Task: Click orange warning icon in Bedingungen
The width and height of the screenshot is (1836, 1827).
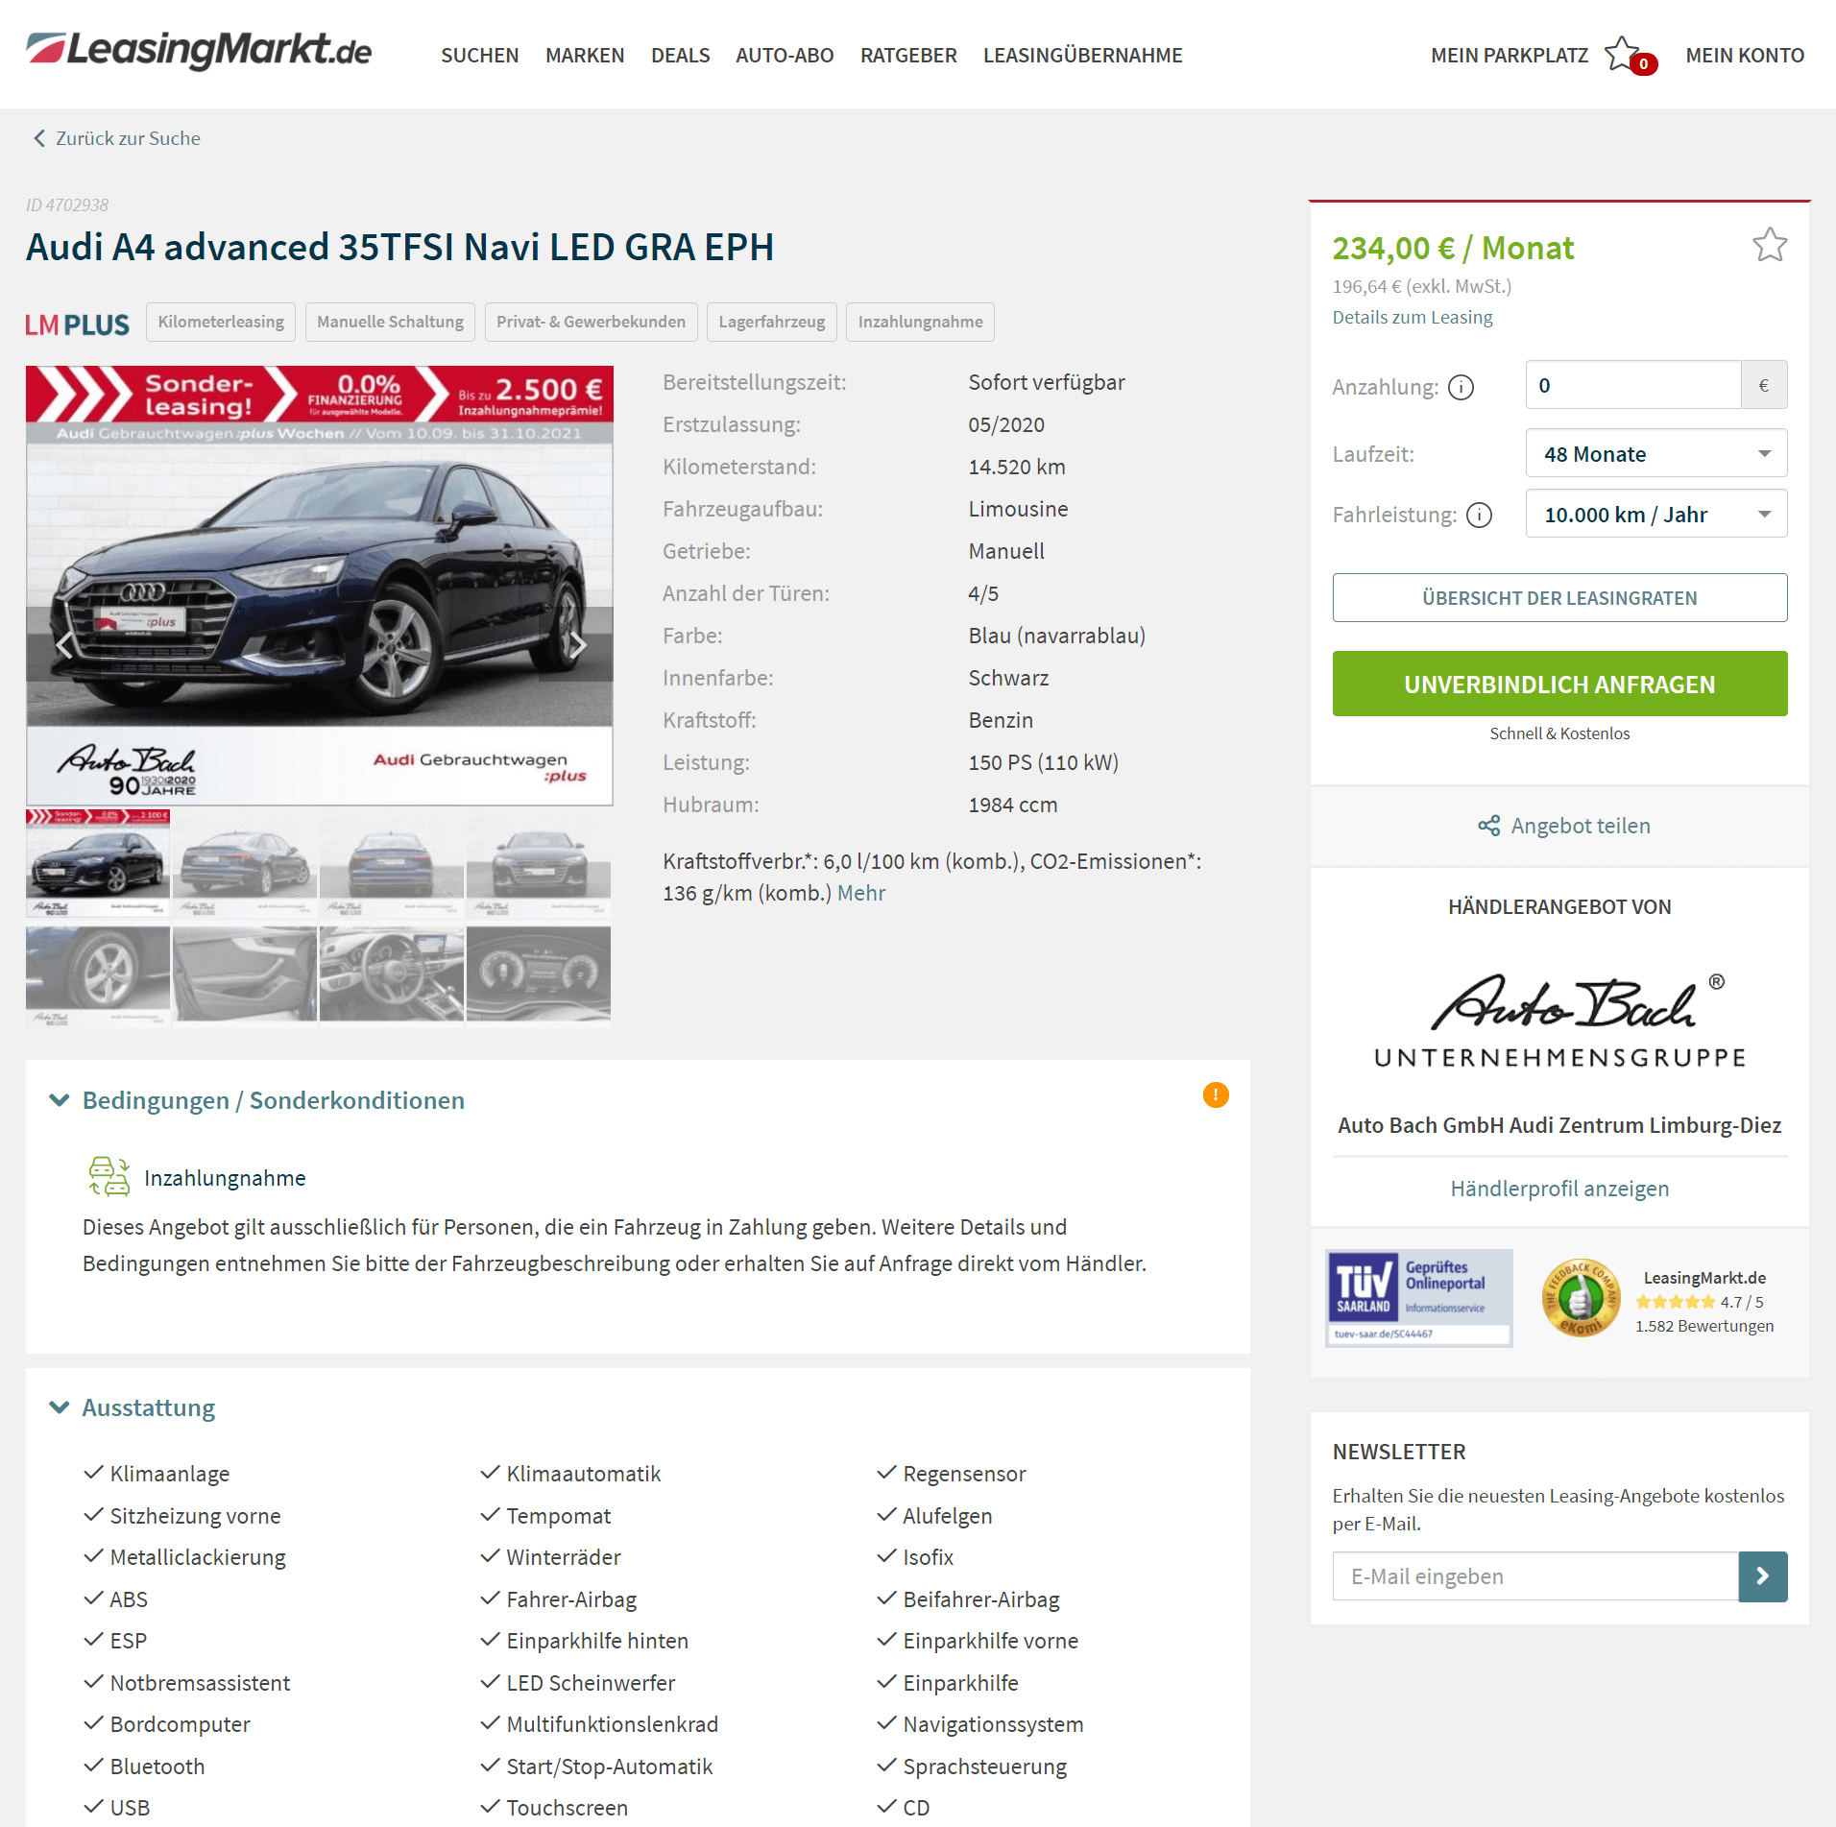Action: coord(1216,1094)
